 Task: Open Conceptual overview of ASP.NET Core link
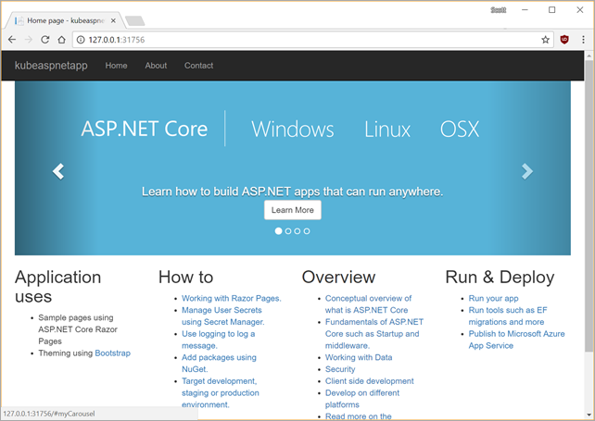pyautogui.click(x=368, y=304)
